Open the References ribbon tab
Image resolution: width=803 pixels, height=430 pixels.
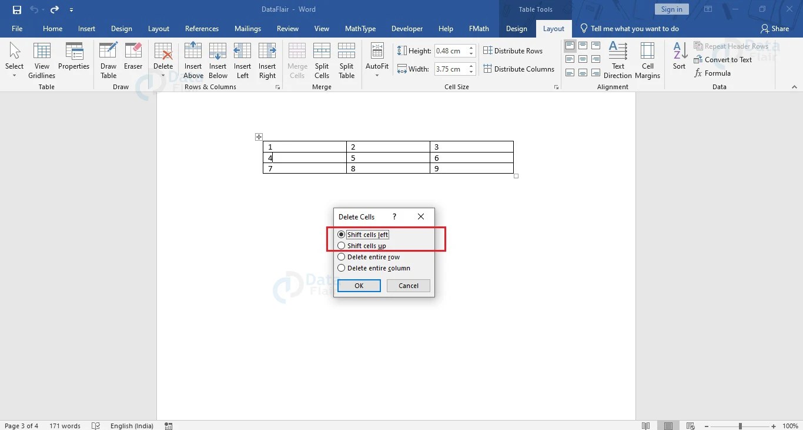pos(202,28)
